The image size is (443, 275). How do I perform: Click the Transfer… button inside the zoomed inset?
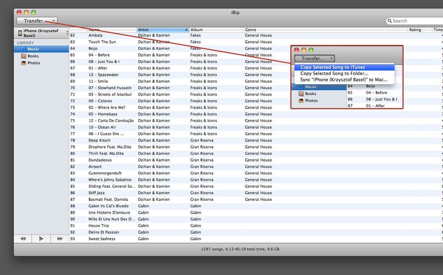315,58
